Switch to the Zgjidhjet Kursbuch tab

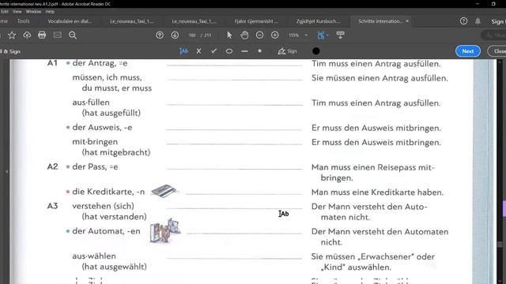(318, 21)
